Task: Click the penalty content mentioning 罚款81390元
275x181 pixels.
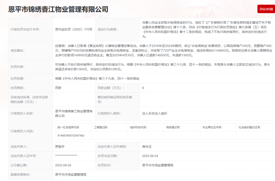Action: pos(162,67)
